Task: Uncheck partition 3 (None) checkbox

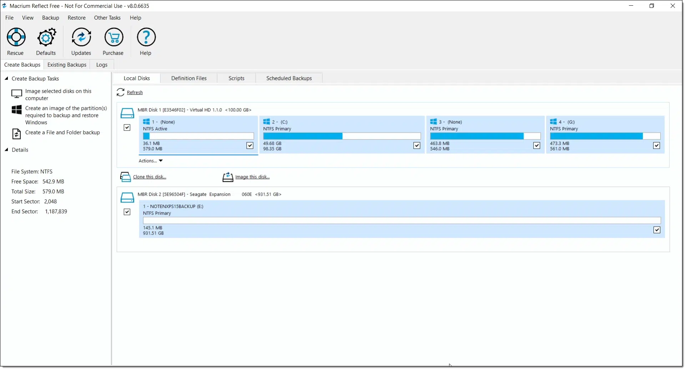Action: point(537,145)
